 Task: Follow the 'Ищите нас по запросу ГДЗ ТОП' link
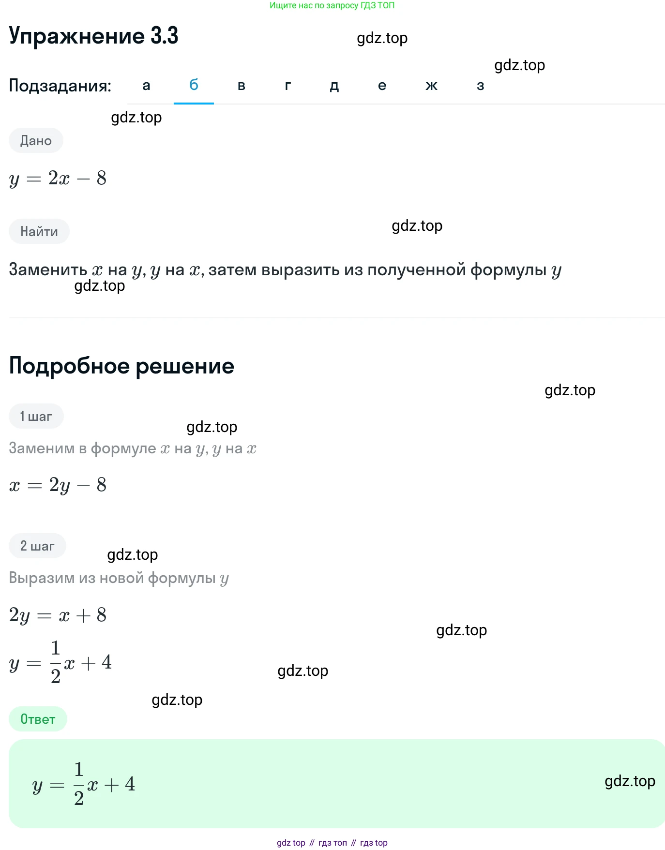(332, 5)
